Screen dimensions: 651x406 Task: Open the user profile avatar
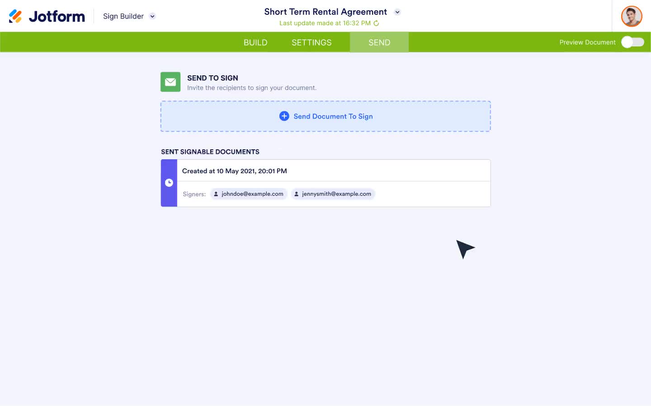pos(631,16)
